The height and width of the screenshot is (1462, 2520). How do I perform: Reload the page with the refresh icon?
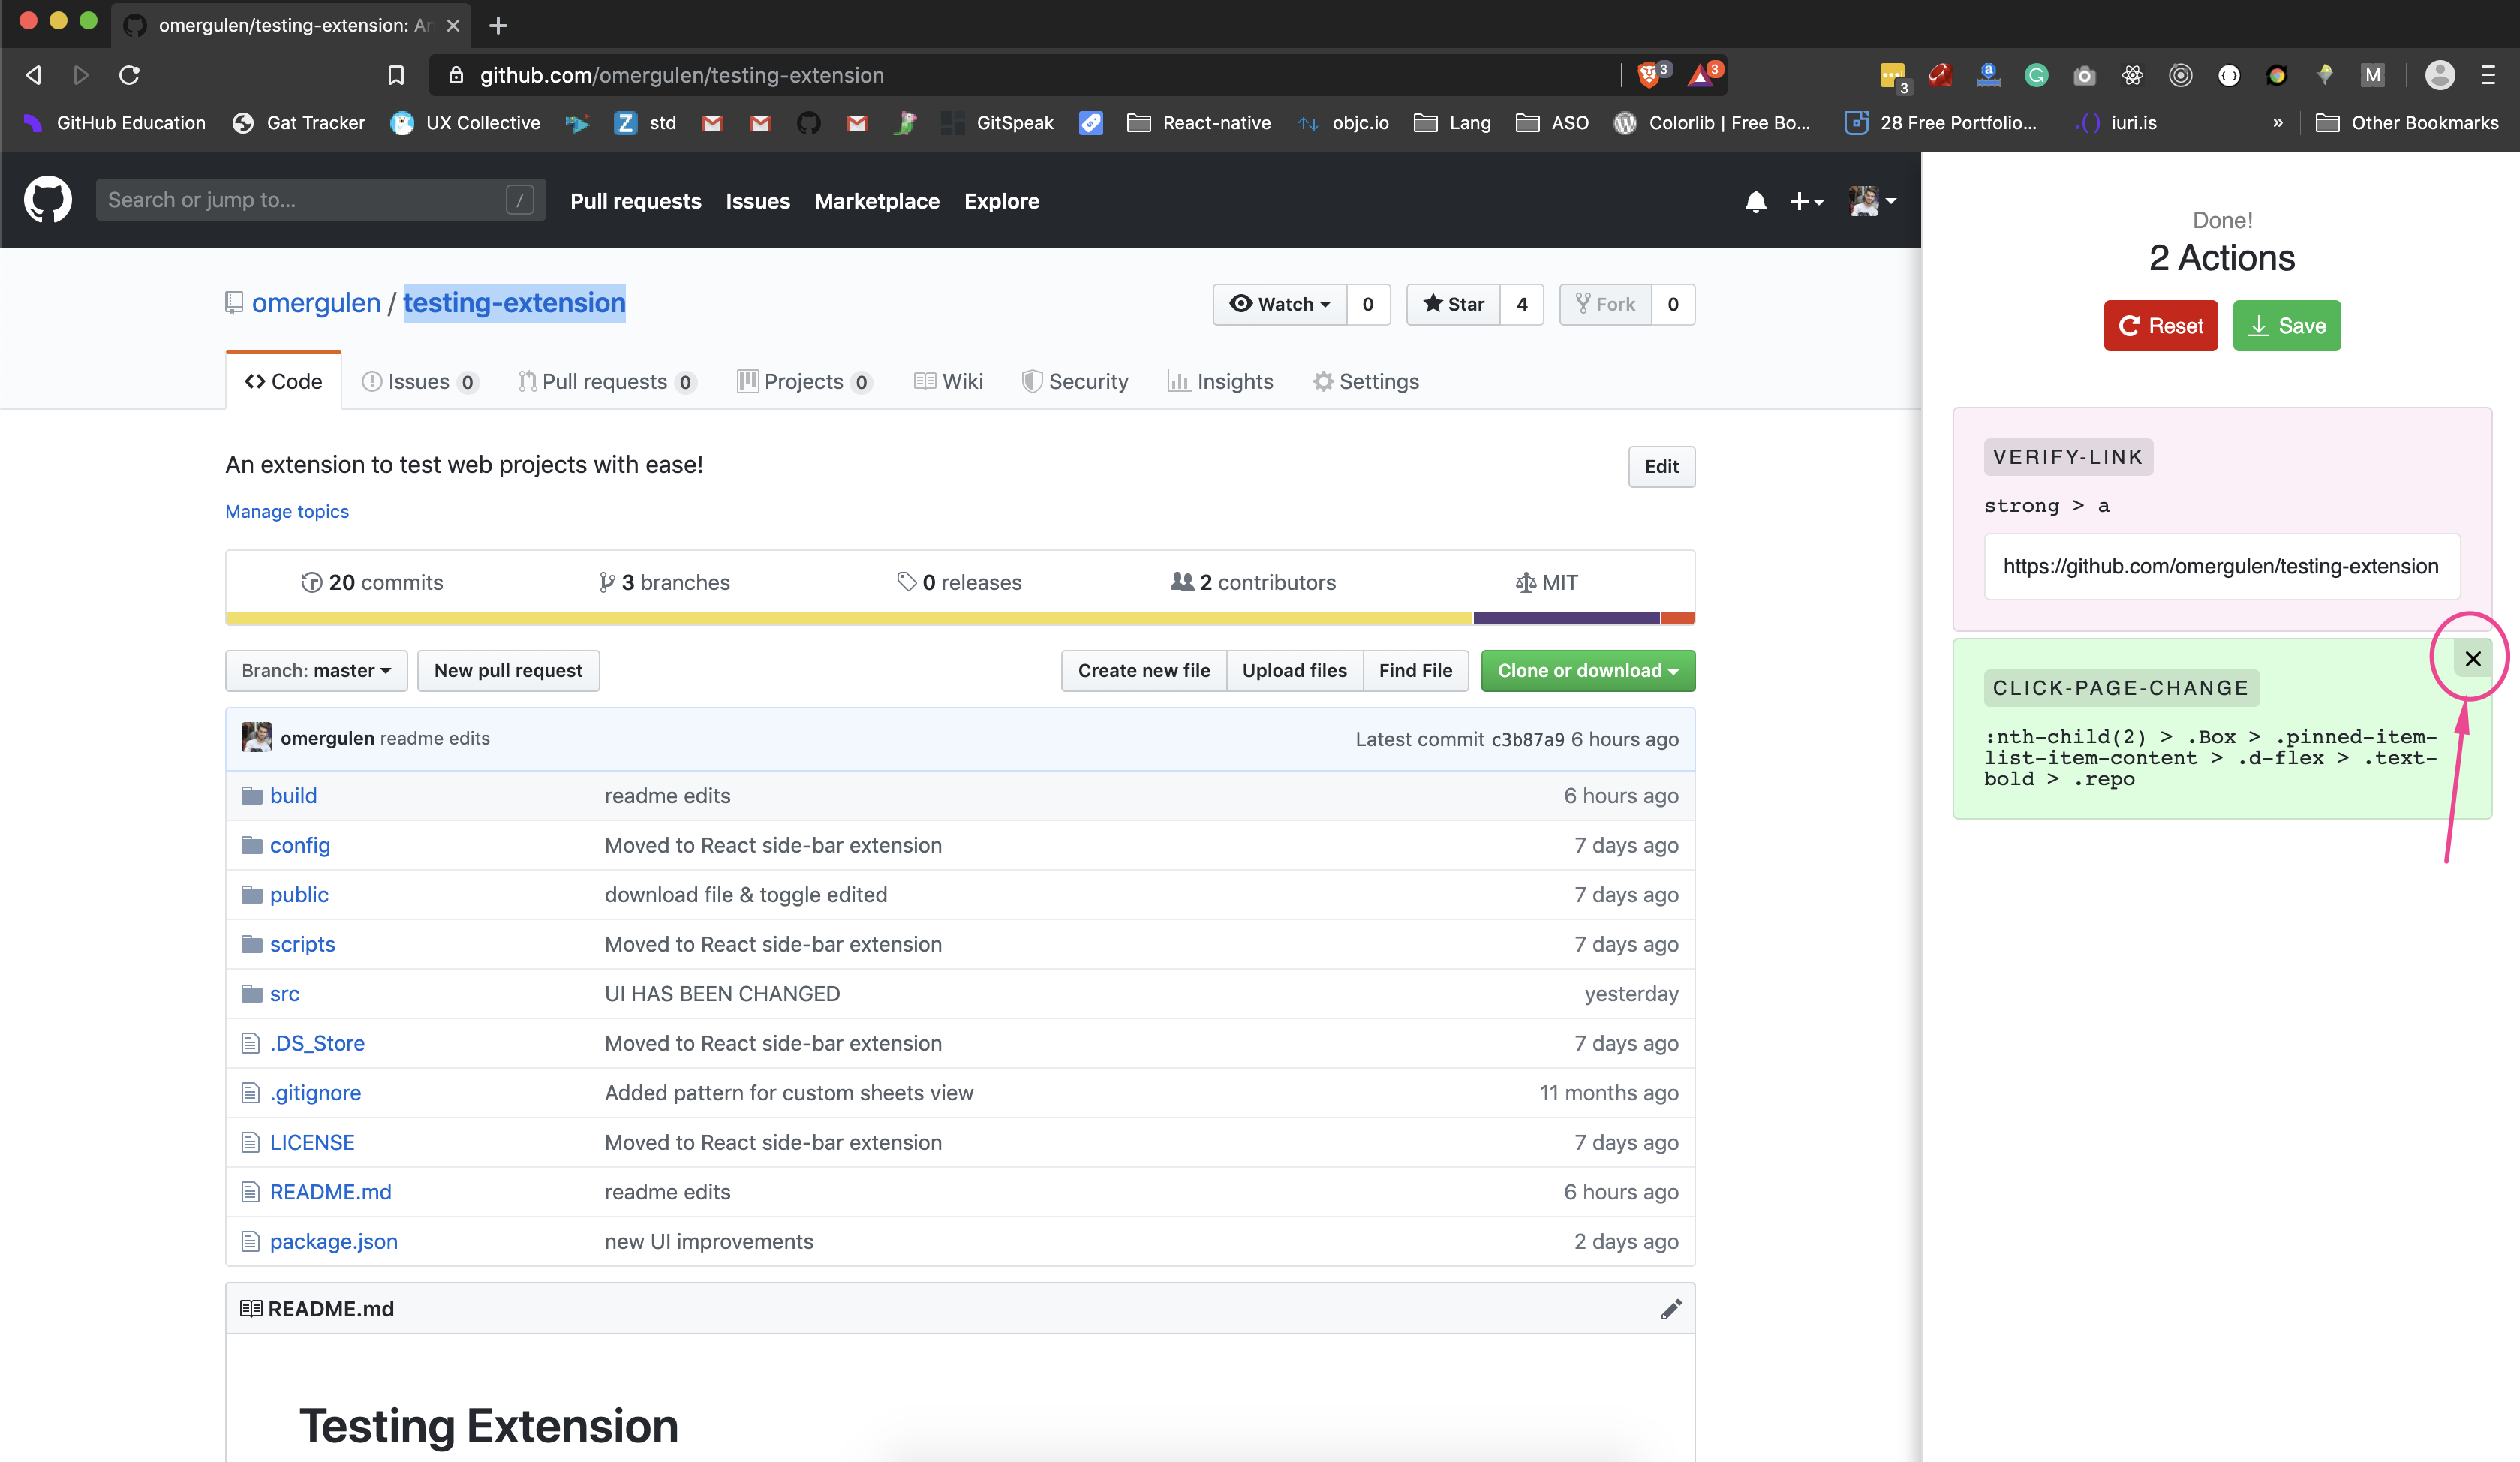pyautogui.click(x=129, y=75)
